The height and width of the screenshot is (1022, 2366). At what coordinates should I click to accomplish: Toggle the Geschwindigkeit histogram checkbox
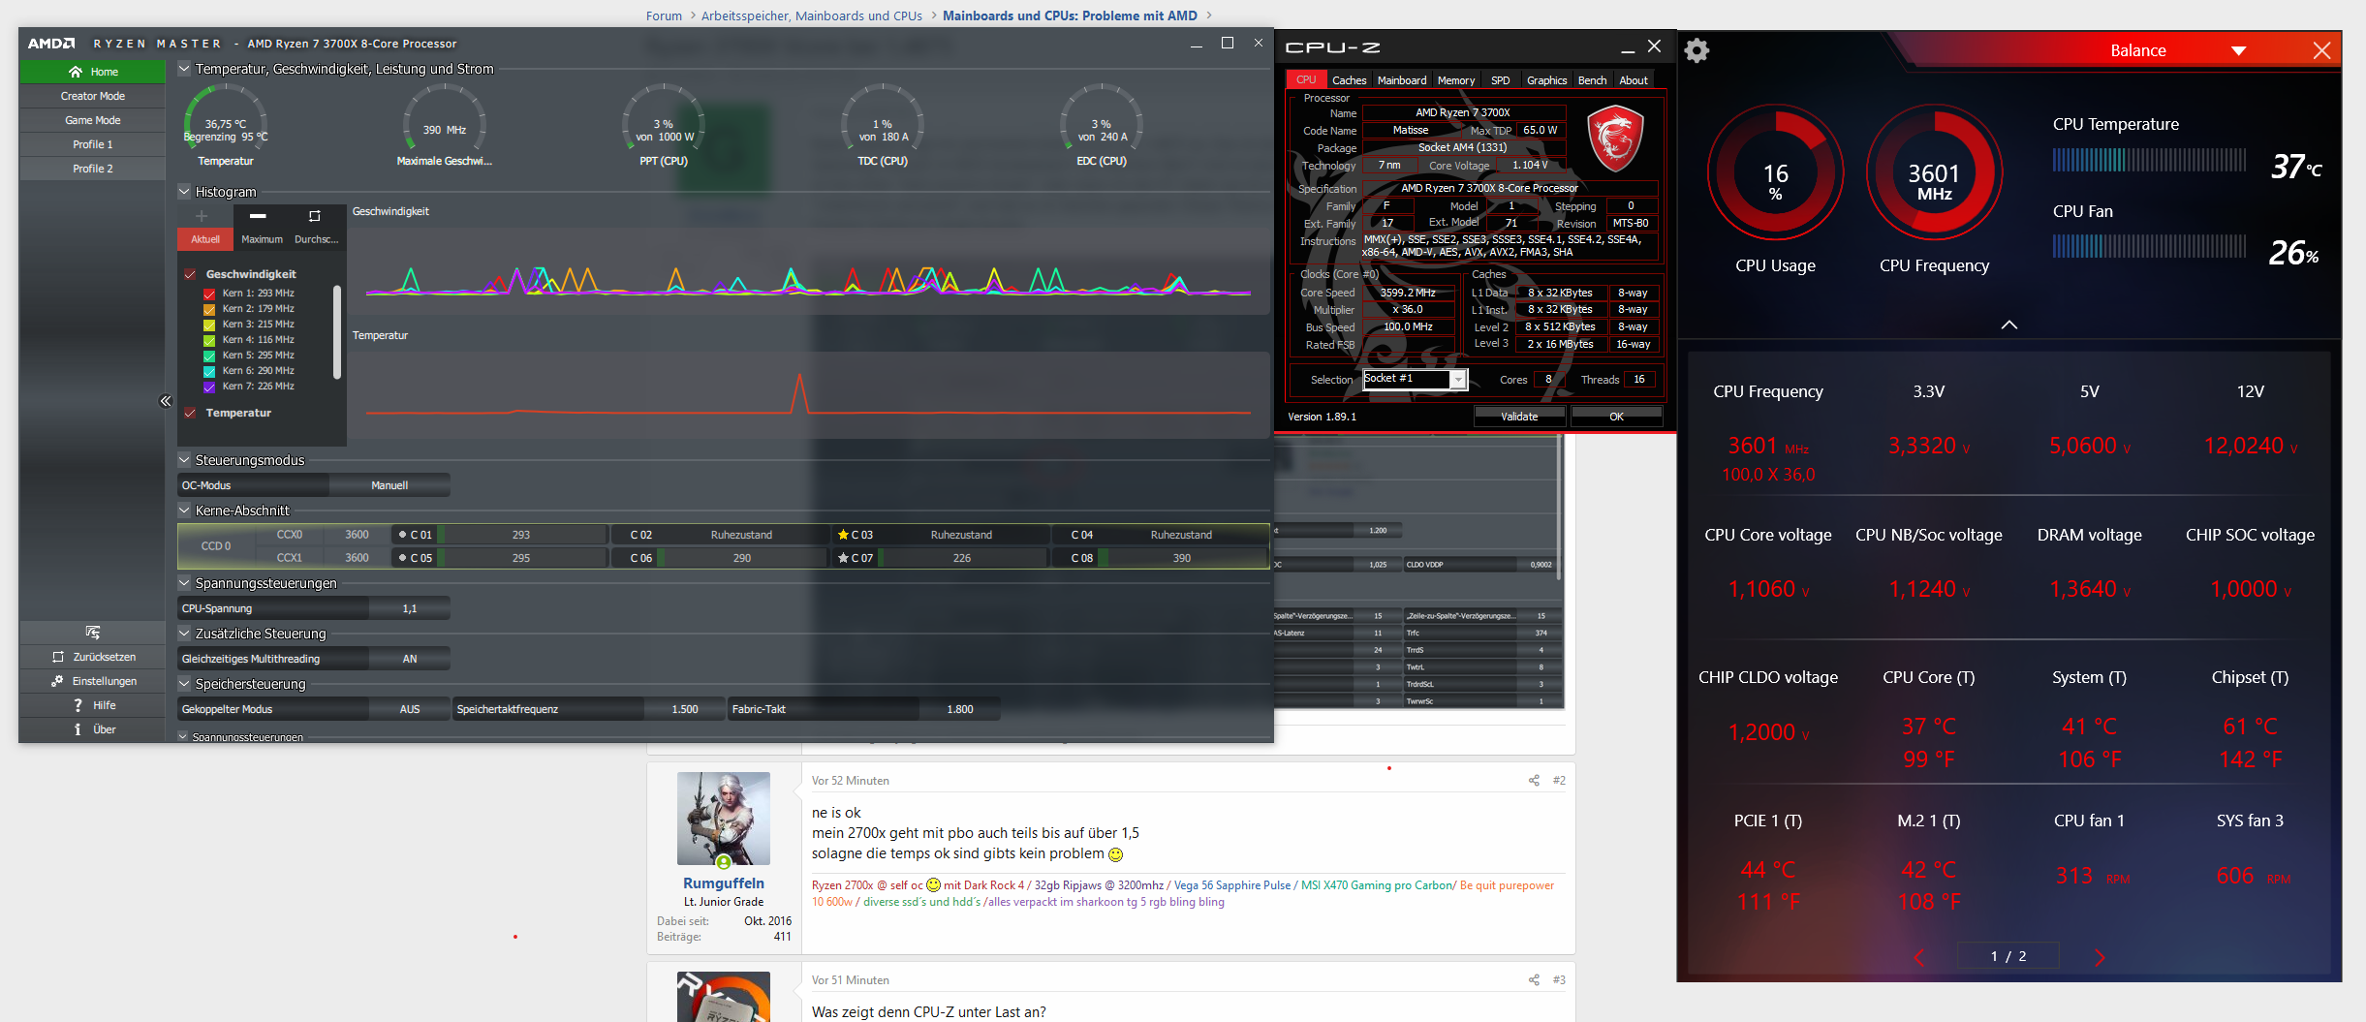click(190, 274)
